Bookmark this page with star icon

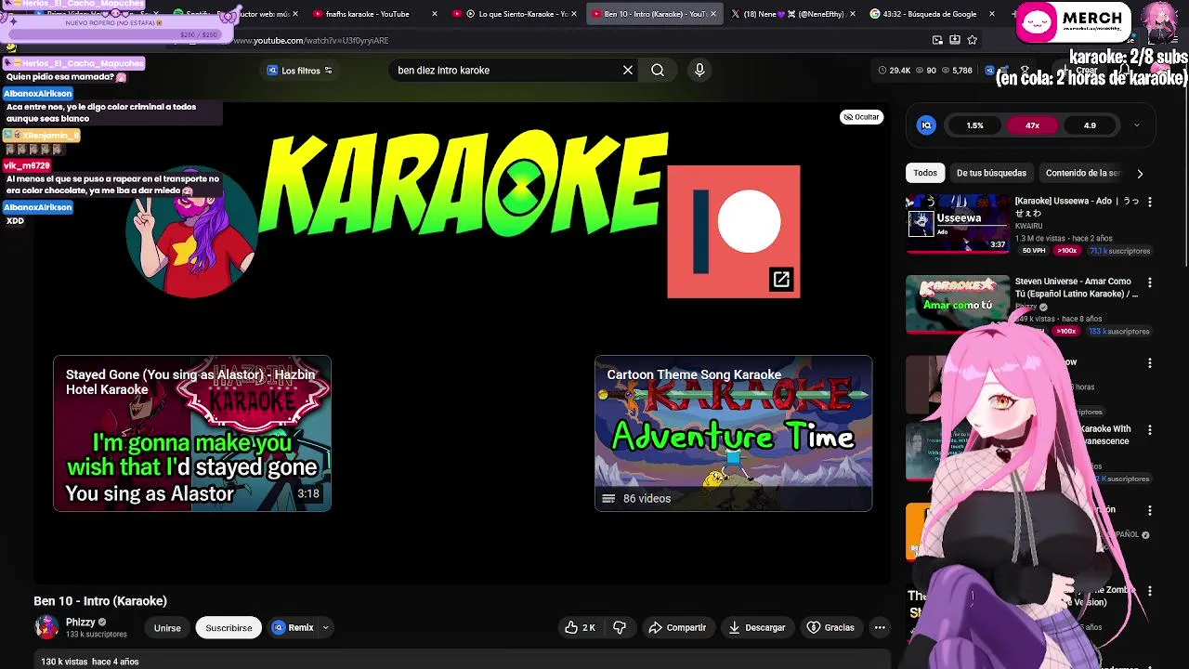(972, 40)
